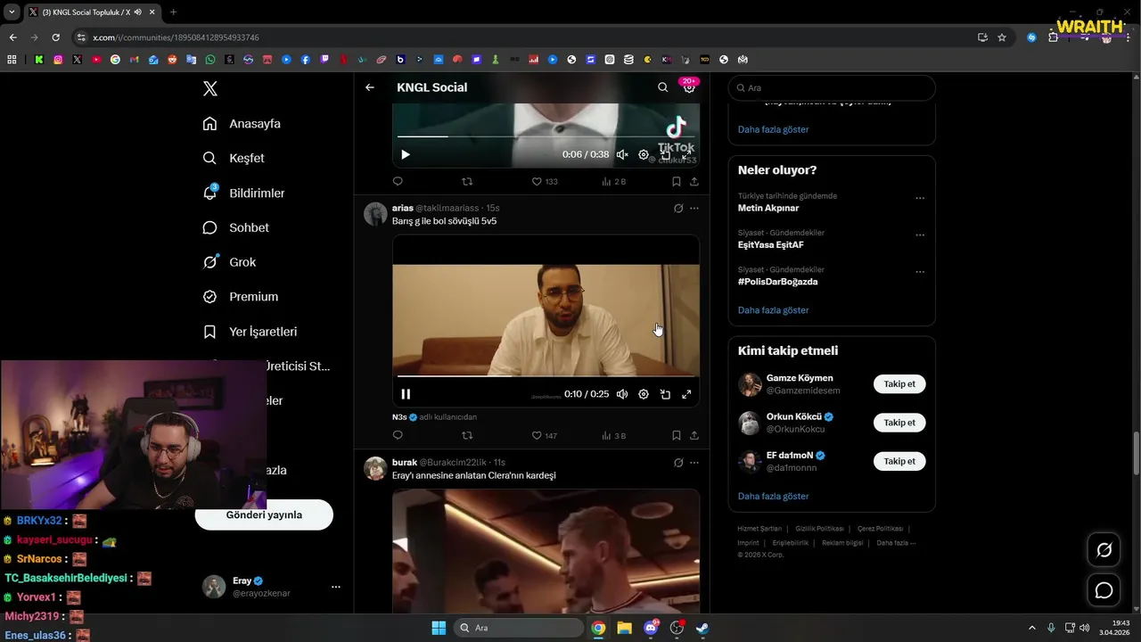Open Anasayfa home page
The width and height of the screenshot is (1141, 642).
(x=242, y=124)
